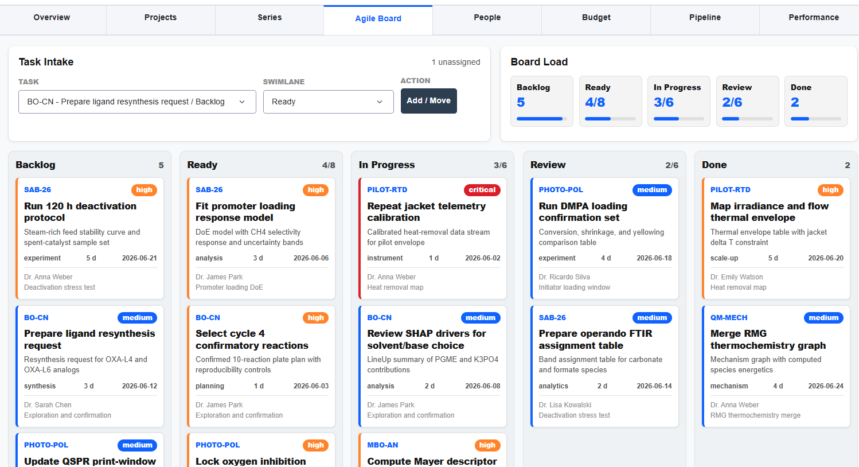This screenshot has height=467, width=859.
Task: Open the People tab
Action: [487, 18]
